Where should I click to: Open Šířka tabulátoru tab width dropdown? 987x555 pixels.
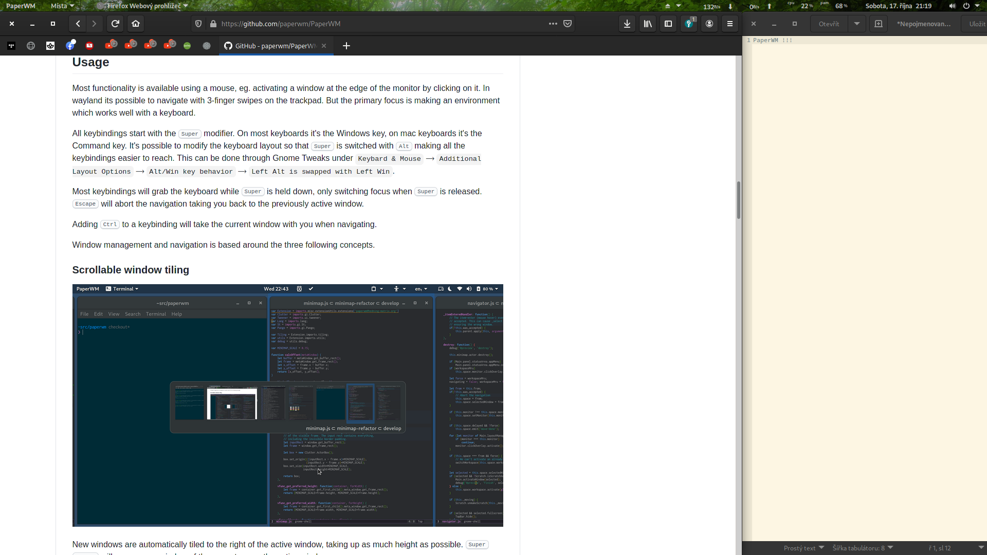[x=863, y=548]
